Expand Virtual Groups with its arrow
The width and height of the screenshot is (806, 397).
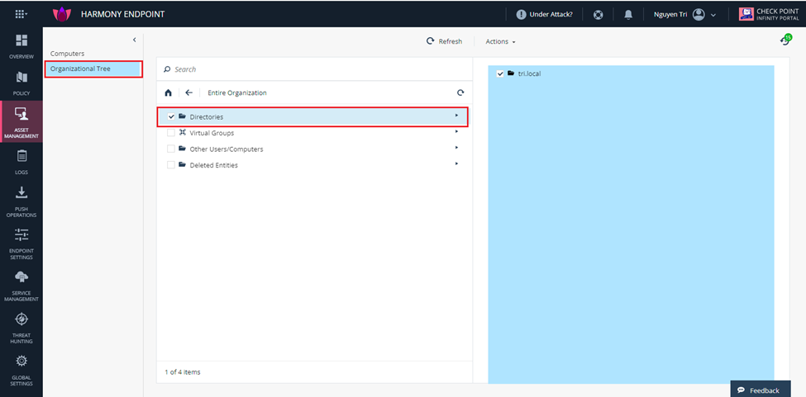click(x=456, y=131)
